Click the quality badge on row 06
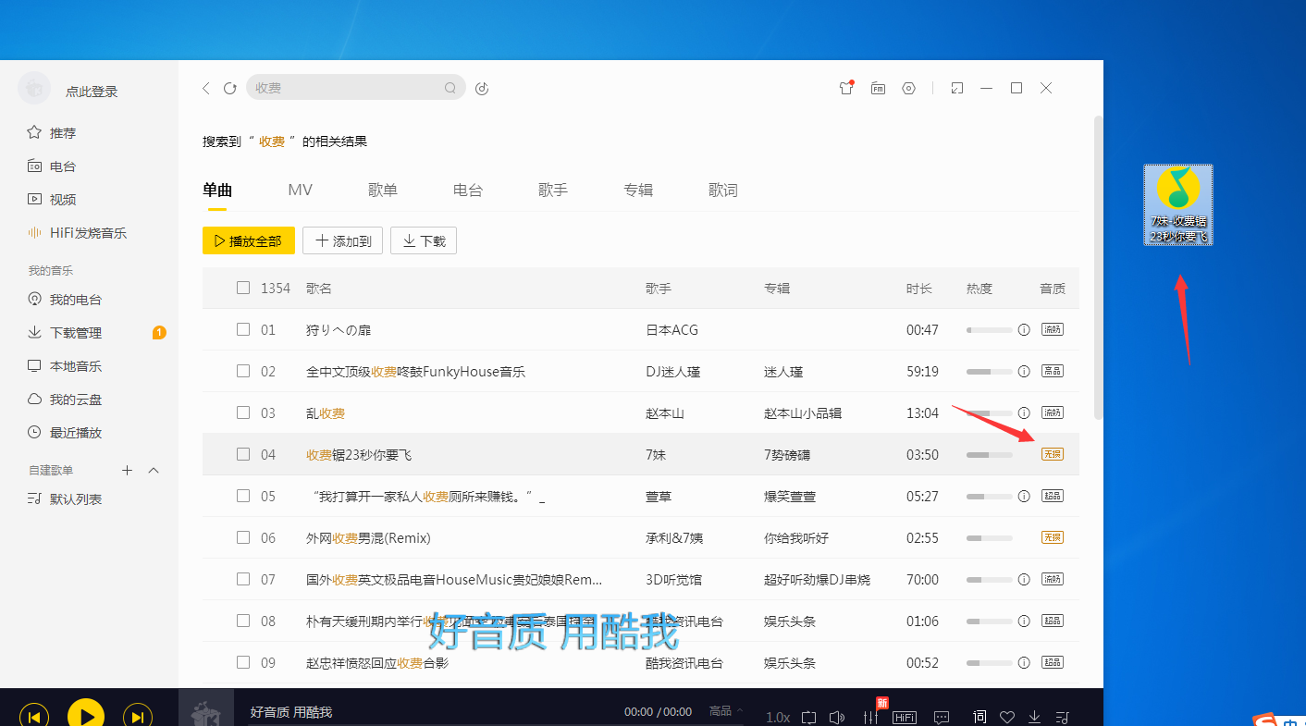Image resolution: width=1306 pixels, height=726 pixels. pyautogui.click(x=1053, y=537)
